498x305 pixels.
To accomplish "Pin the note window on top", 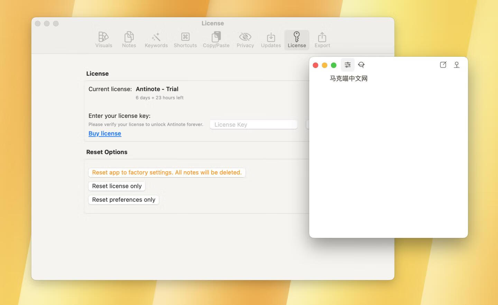I will pos(456,65).
